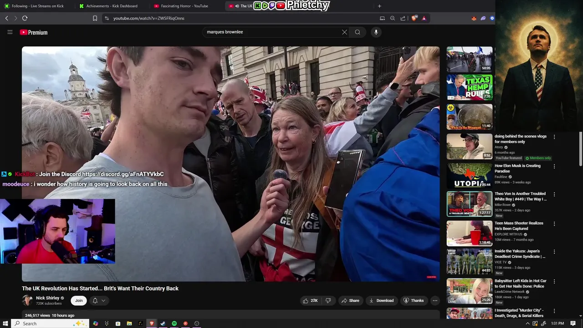
Task: Open Theo Von Is Another Troubled White Boy video
Action: [x=521, y=196]
